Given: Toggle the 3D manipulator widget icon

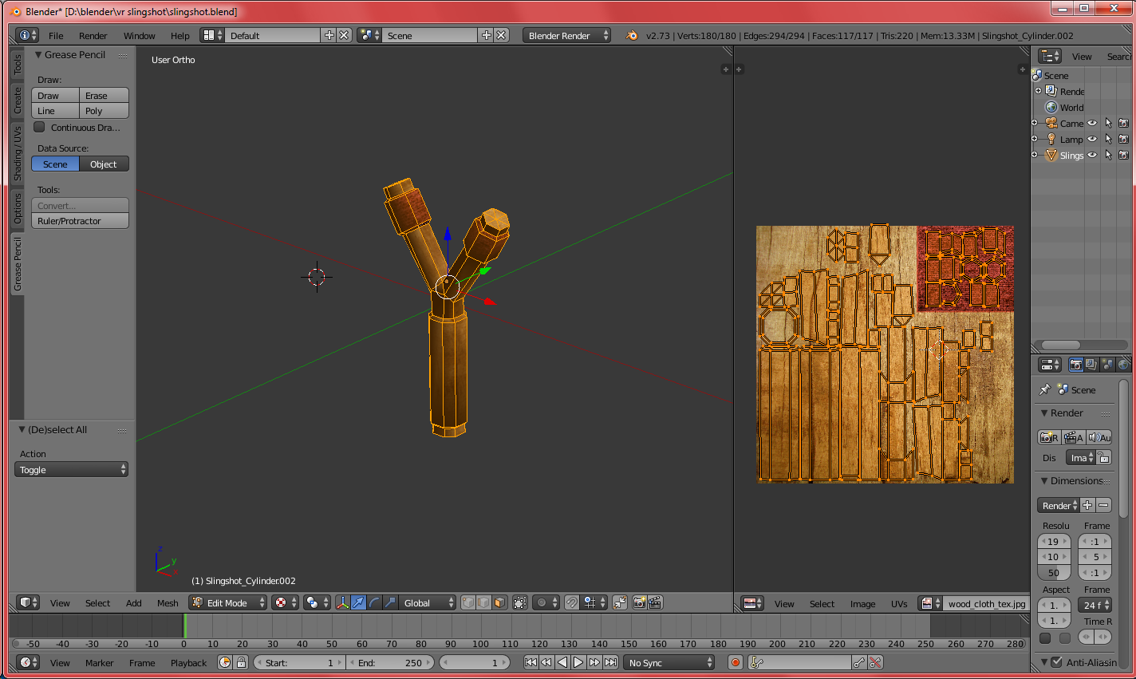Looking at the screenshot, I should click(x=342, y=602).
